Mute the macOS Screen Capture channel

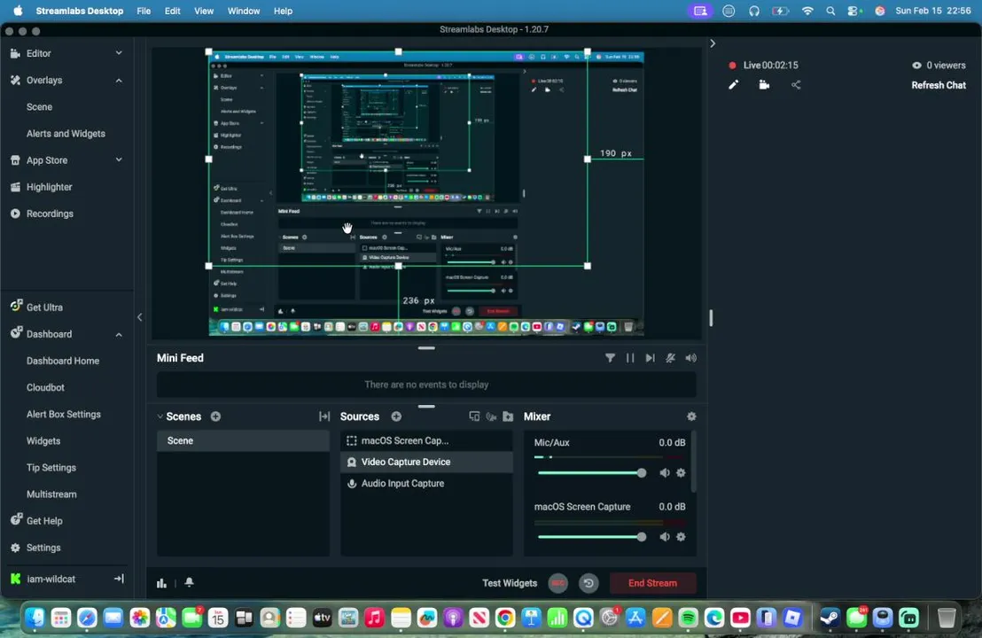click(x=665, y=537)
